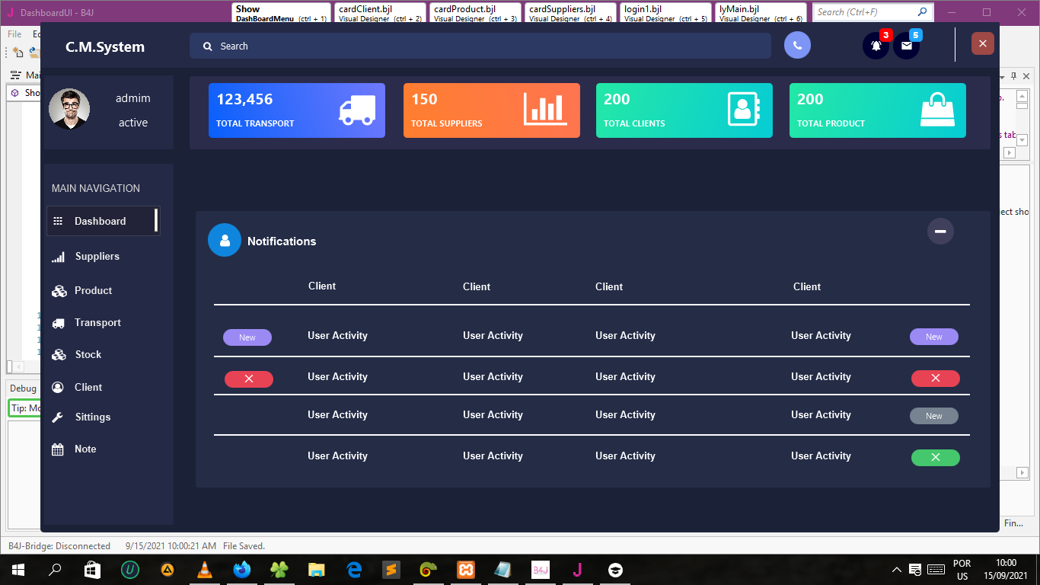Open the File menu in B4J window

pos(14,34)
